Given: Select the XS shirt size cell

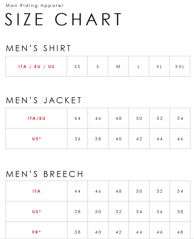Looking at the screenshot, I should tap(77, 67).
